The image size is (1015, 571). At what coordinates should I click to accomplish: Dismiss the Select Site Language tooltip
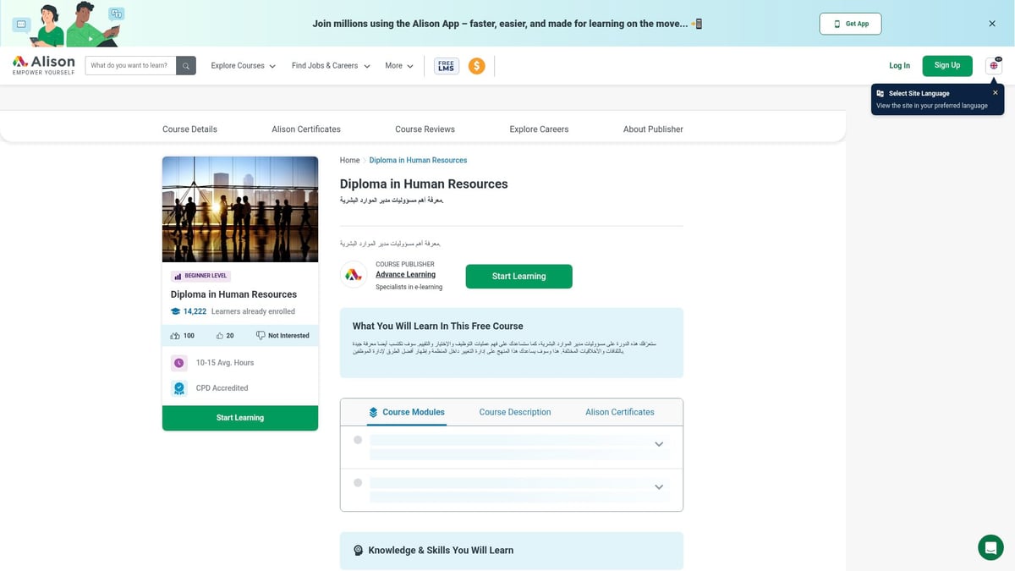pyautogui.click(x=995, y=93)
